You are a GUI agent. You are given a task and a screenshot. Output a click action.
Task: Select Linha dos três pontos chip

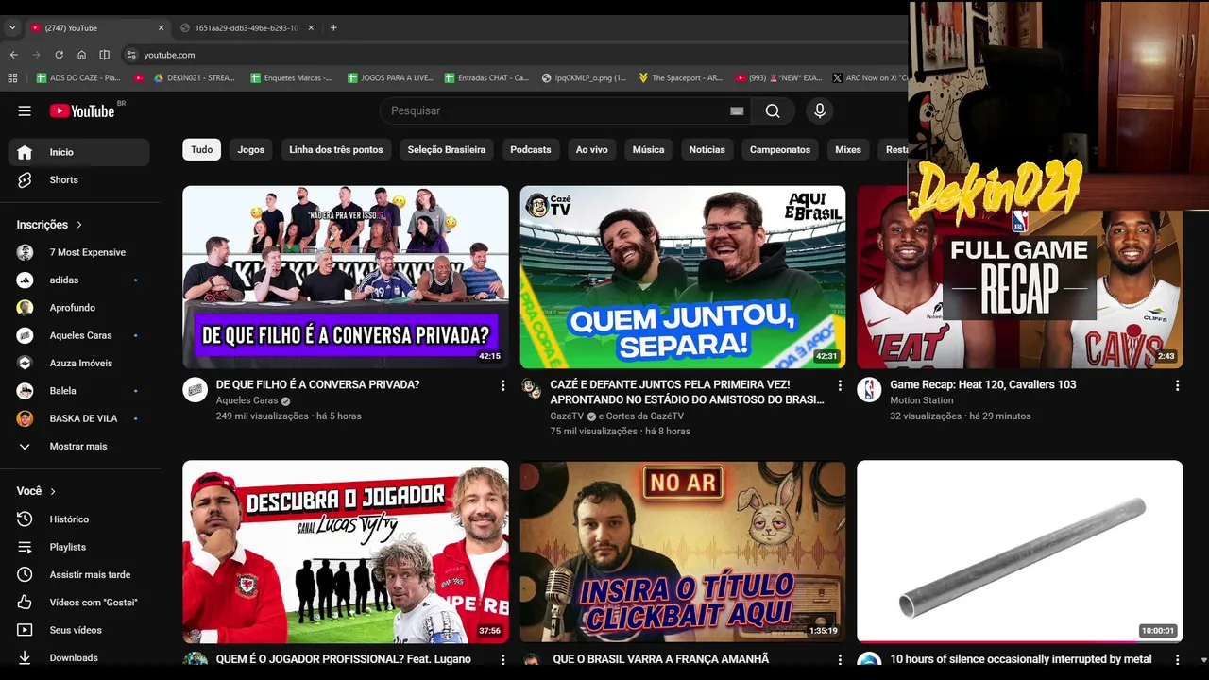pyautogui.click(x=336, y=149)
